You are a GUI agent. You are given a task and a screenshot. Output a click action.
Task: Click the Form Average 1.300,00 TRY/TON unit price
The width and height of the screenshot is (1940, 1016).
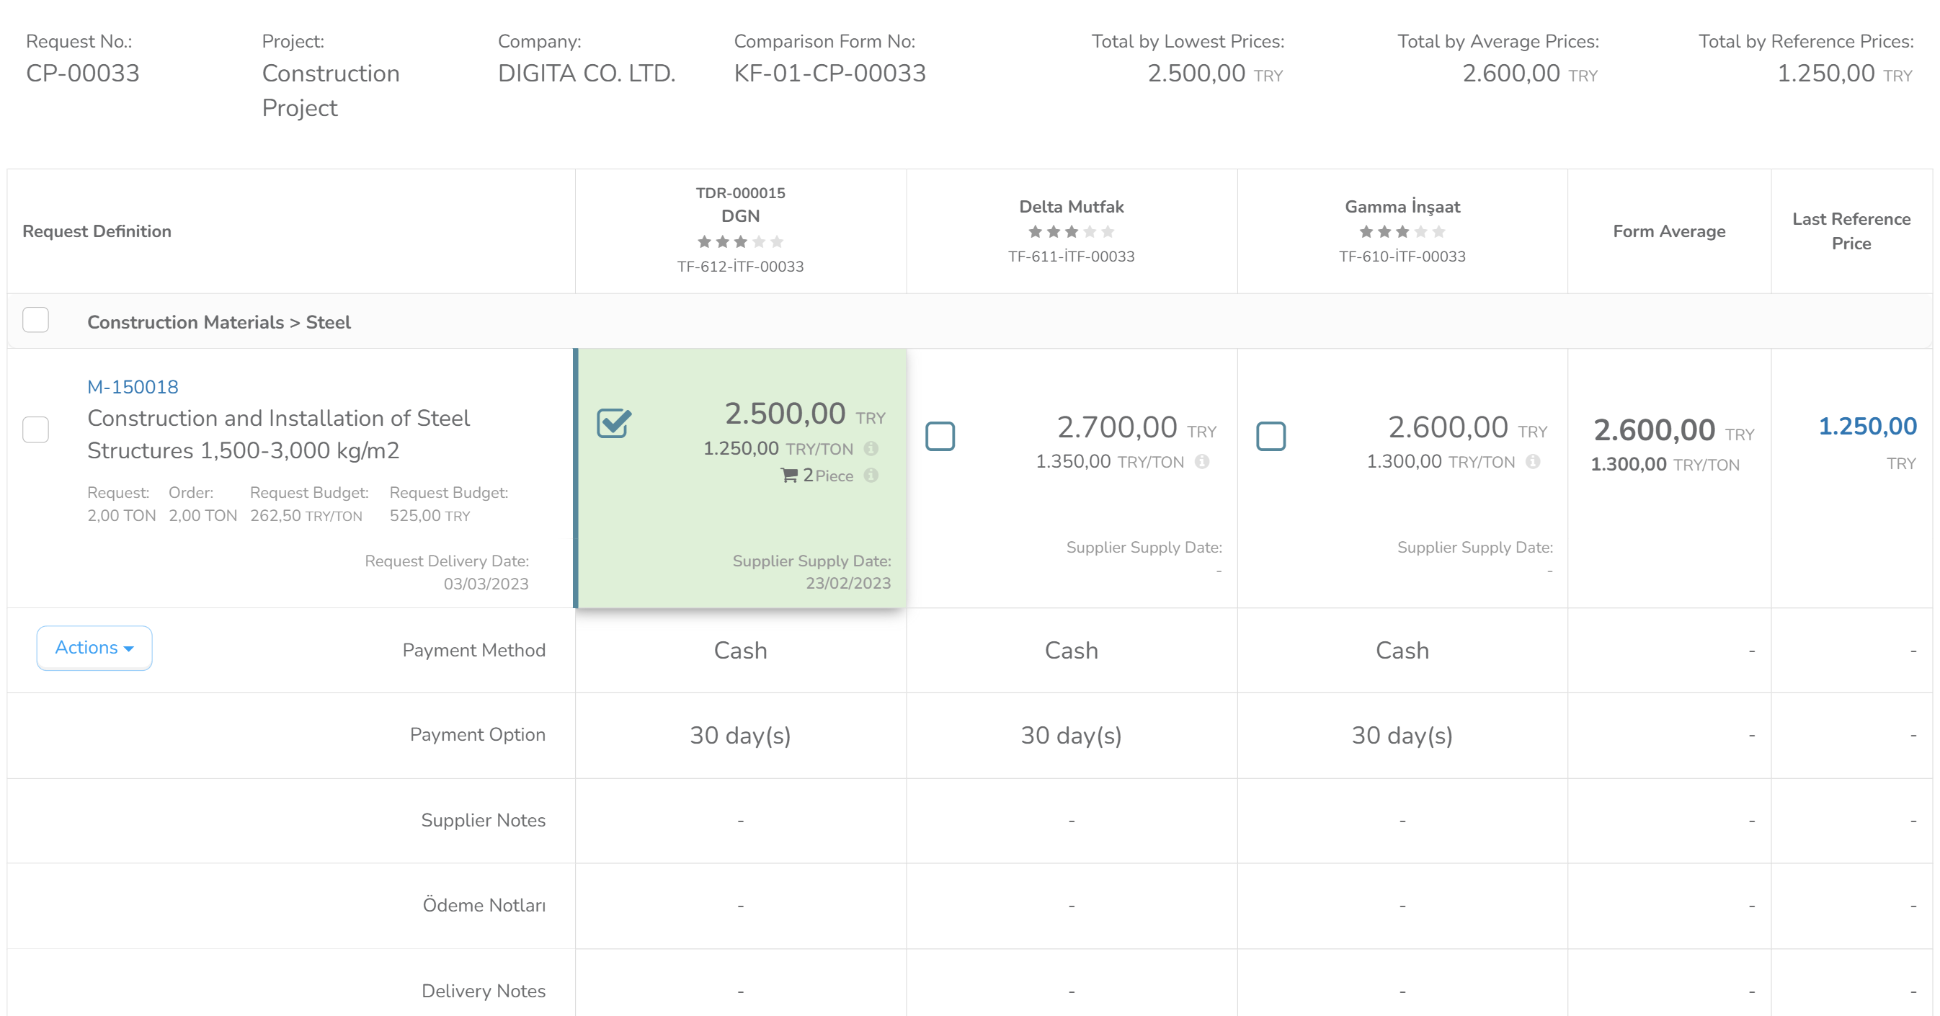pos(1665,465)
